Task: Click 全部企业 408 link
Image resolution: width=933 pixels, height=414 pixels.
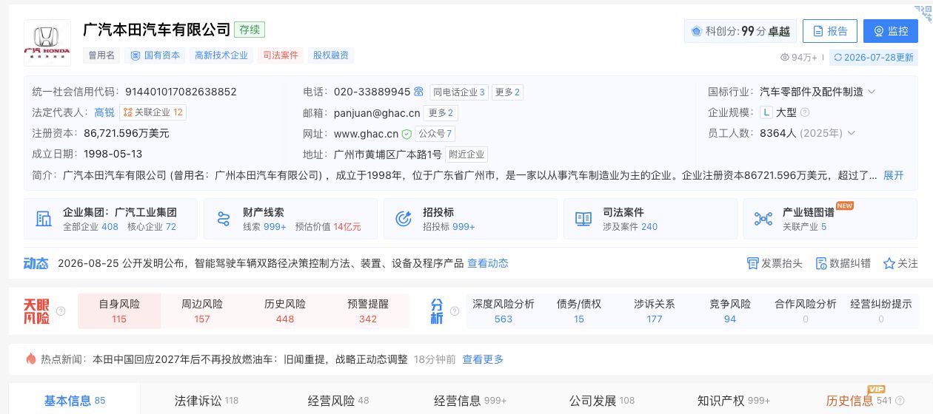Action: coord(90,227)
